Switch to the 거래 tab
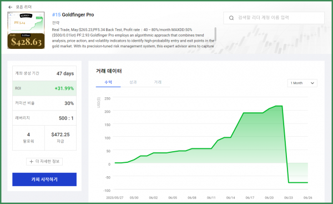Viewport: 333px width, 204px height. (x=158, y=82)
